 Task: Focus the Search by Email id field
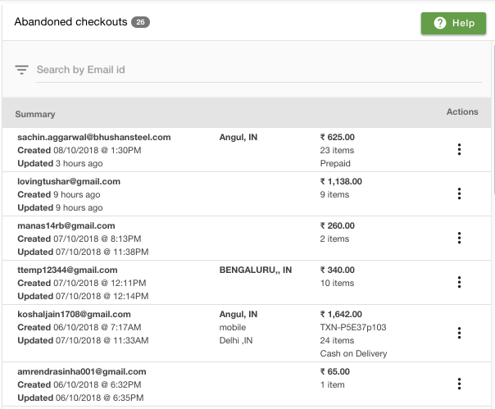259,70
